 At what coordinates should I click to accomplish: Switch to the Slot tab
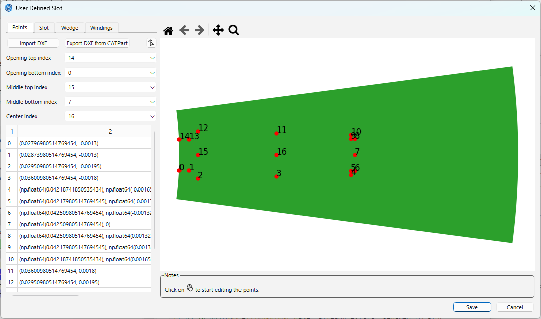44,28
